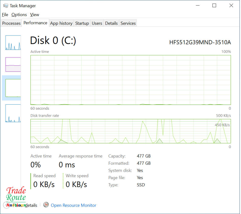
Task: Select the Performance tab
Action: (x=35, y=23)
